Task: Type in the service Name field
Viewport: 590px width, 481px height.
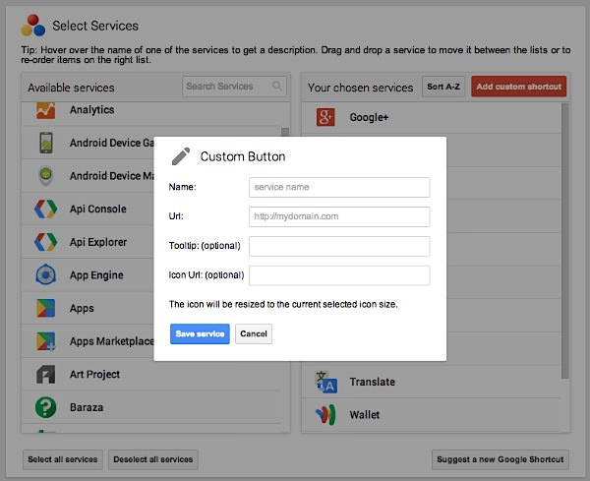Action: pyautogui.click(x=339, y=187)
